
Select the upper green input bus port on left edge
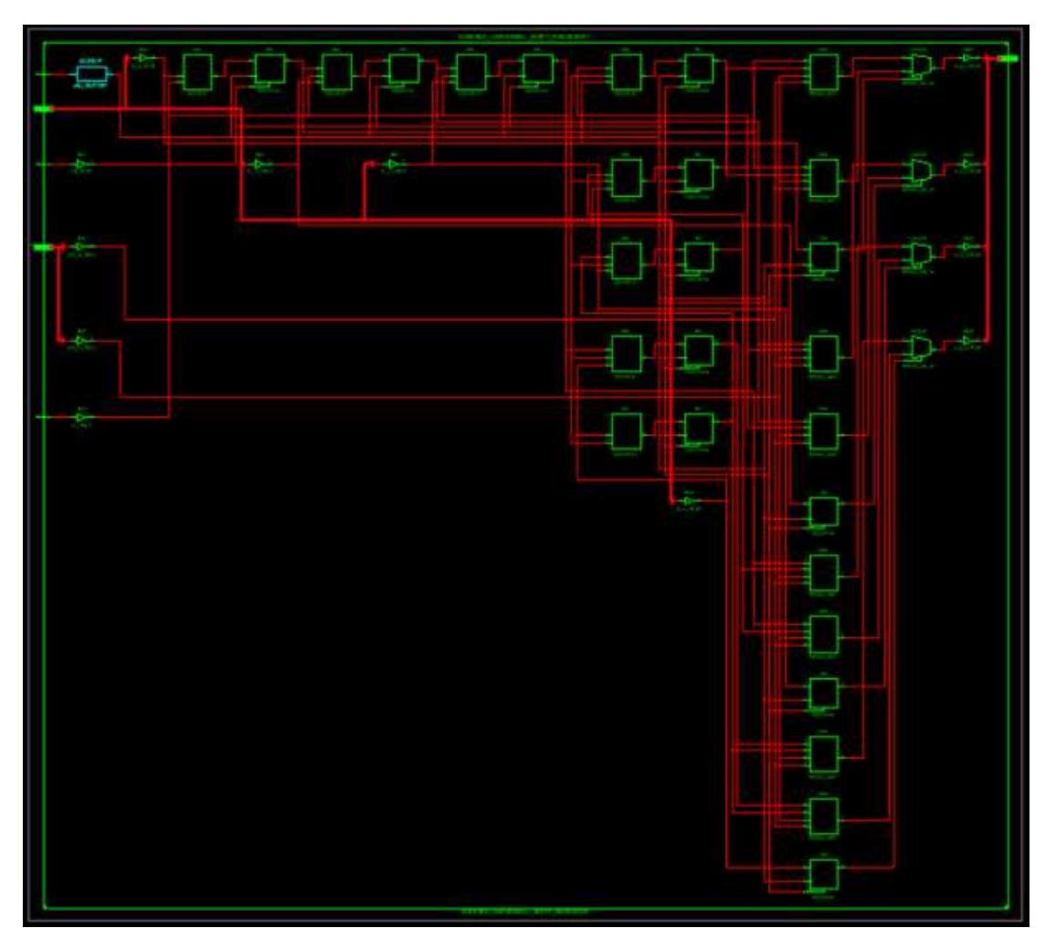click(x=44, y=108)
